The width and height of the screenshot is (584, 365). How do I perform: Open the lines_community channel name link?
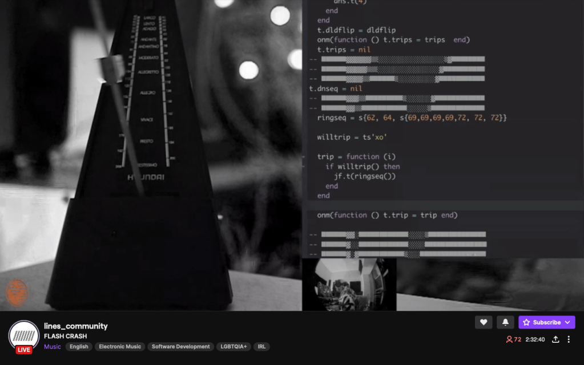(x=75, y=326)
